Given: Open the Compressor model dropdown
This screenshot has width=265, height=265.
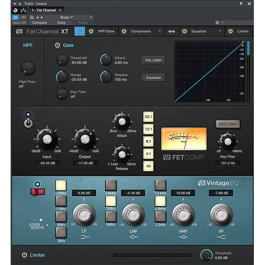Looking at the screenshot, I should click(160, 31).
